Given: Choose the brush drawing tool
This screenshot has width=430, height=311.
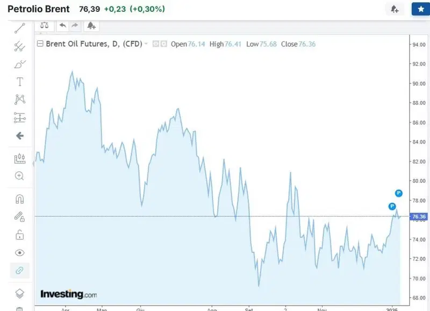Looking at the screenshot, I should [x=20, y=64].
